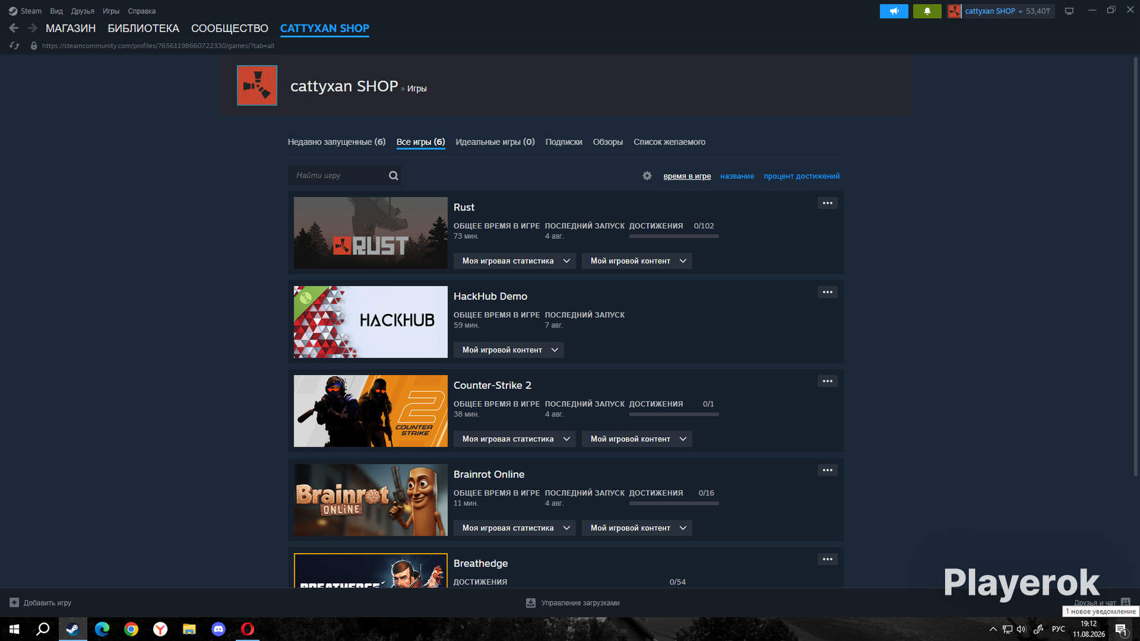Click the Big Picture mode monitor icon
The image size is (1140, 641).
point(1069,11)
